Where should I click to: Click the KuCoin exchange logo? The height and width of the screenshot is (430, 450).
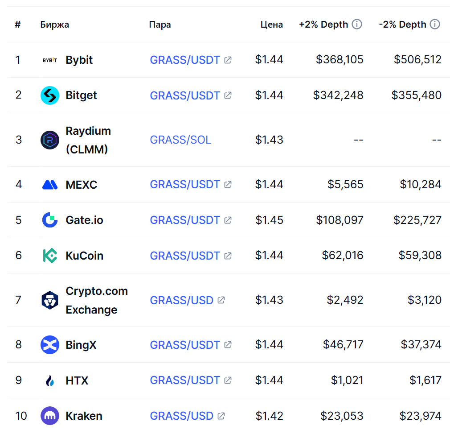[x=49, y=256]
